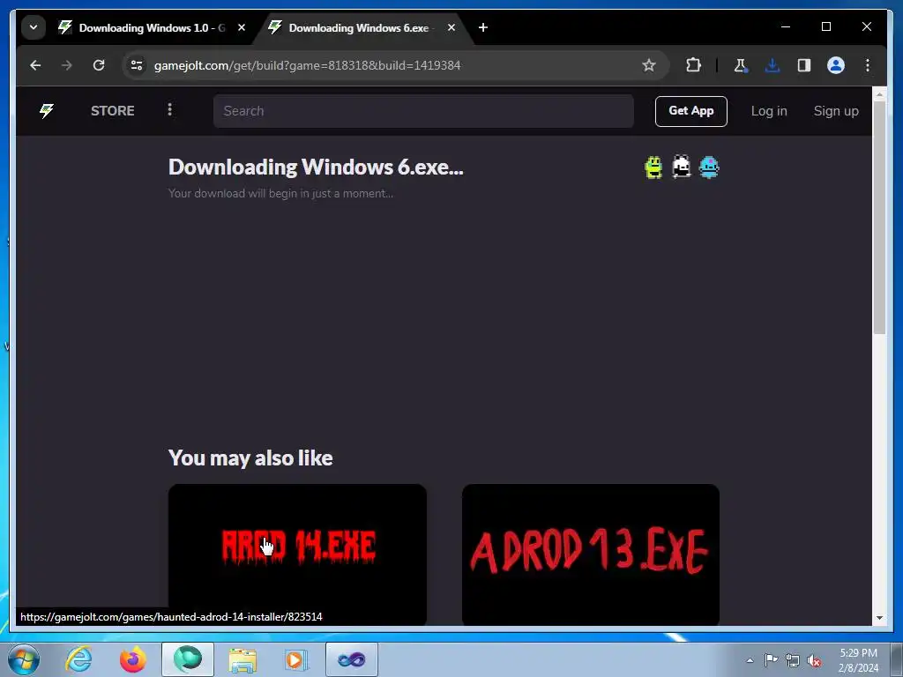Click the Log in link
903x677 pixels.
[769, 111]
